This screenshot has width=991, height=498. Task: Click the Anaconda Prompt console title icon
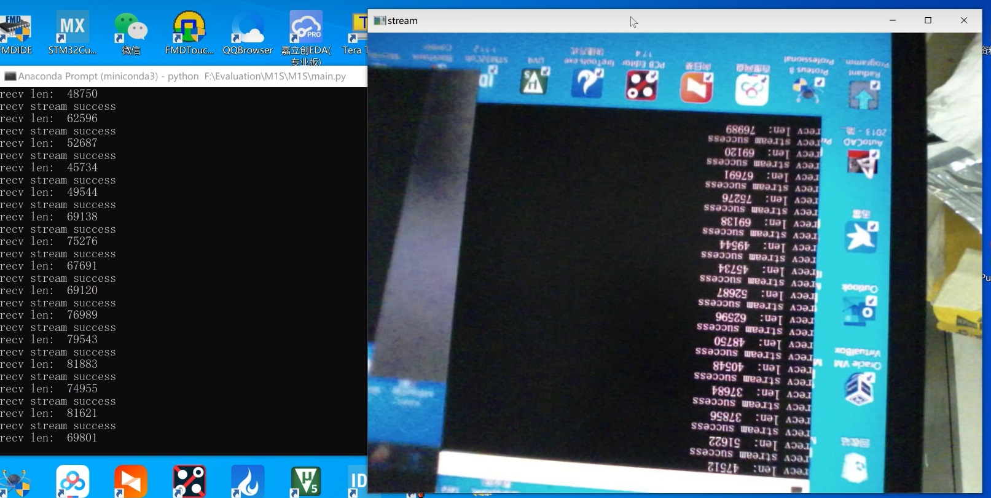10,76
